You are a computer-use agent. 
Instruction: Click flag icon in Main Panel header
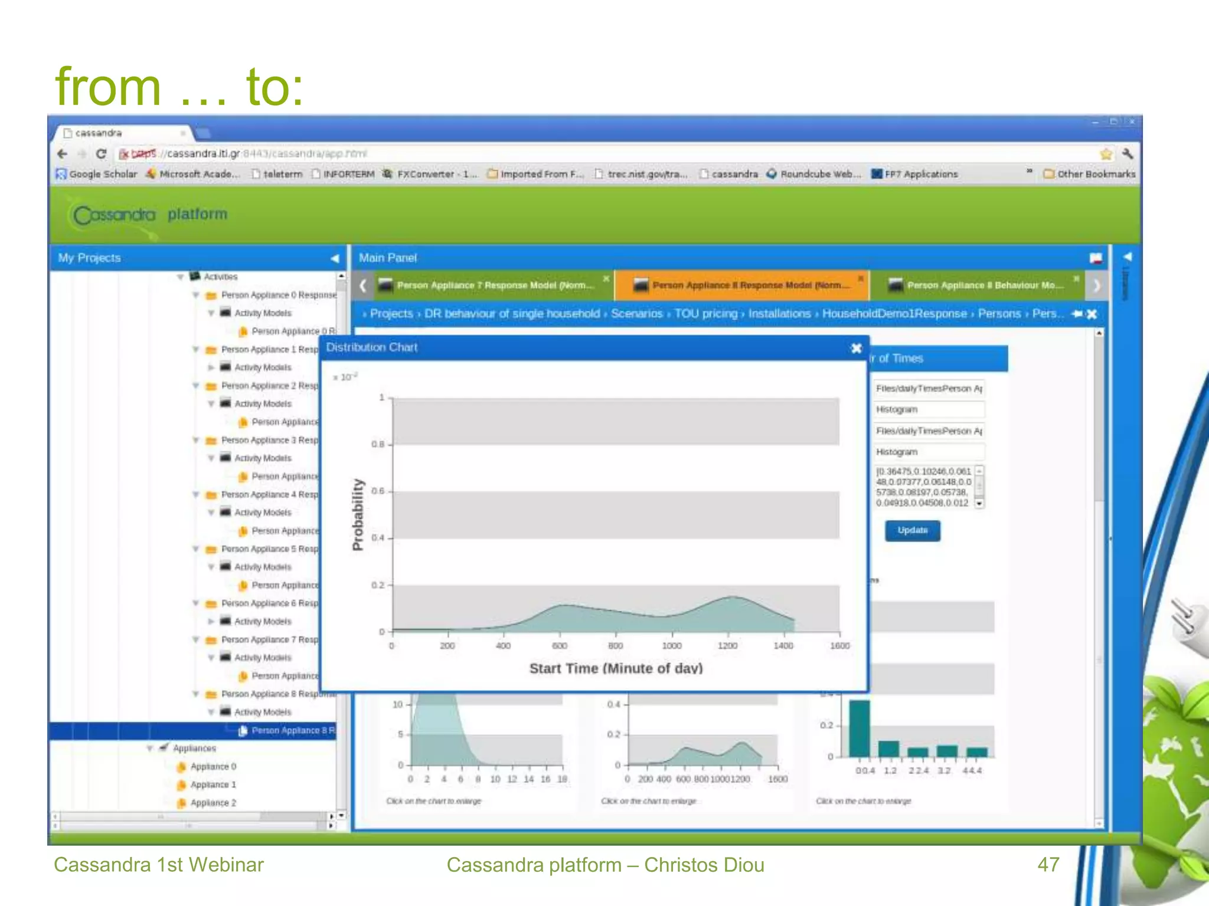[1096, 258]
